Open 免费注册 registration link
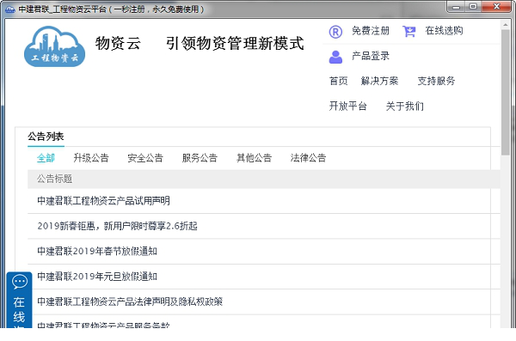Screen dimensions: 516x341 point(371,31)
